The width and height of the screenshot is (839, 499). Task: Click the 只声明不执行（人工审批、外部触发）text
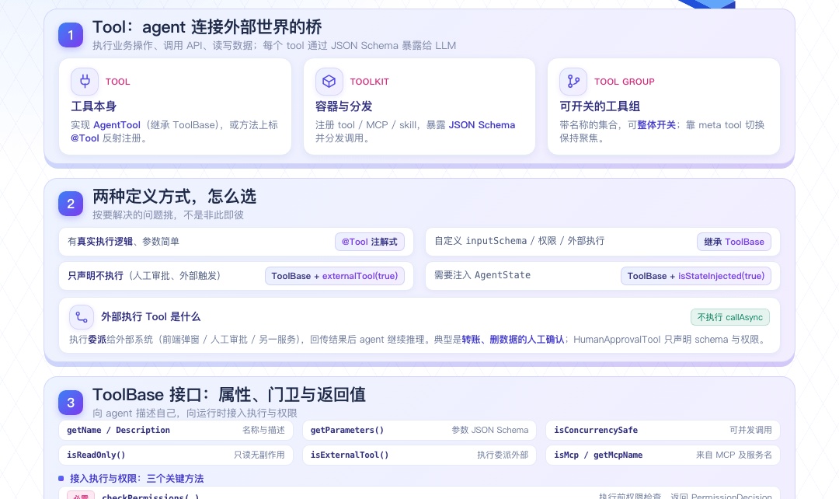pos(144,276)
